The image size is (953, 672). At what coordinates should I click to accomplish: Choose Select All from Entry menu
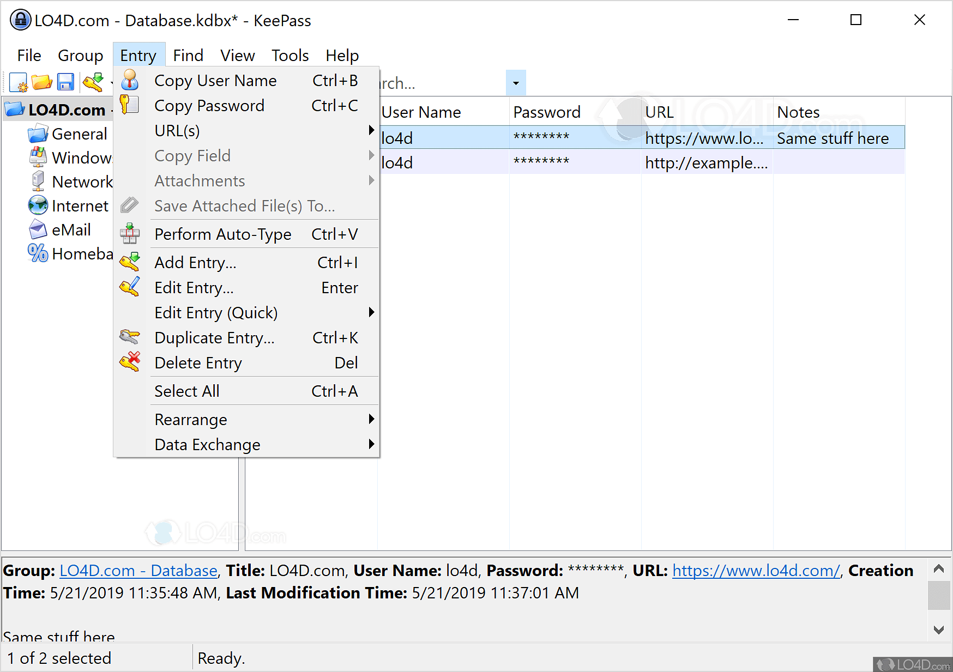pyautogui.click(x=246, y=391)
